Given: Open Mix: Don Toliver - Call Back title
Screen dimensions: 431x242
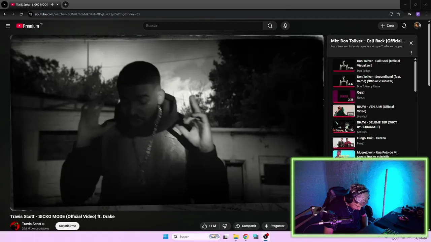Looking at the screenshot, I should (x=368, y=41).
